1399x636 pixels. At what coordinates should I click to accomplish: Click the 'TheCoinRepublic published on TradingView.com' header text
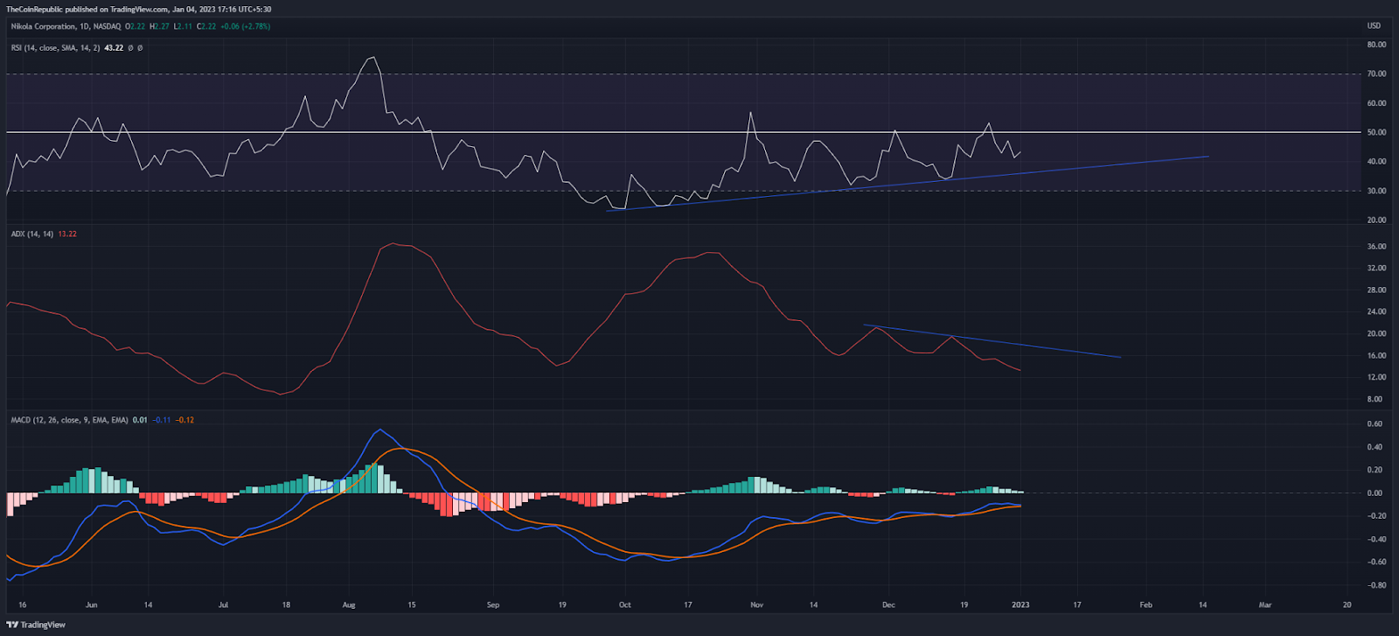[87, 9]
